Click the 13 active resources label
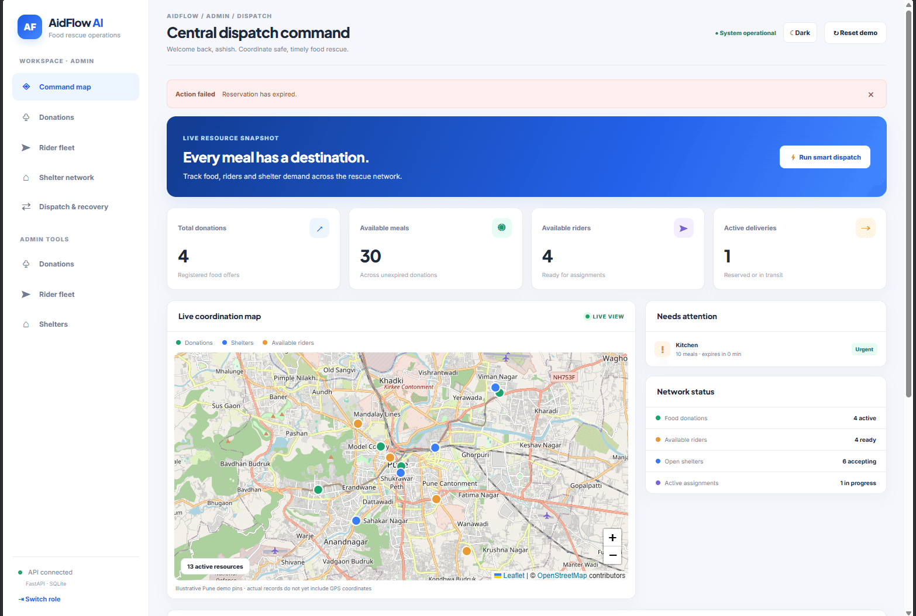The width and height of the screenshot is (916, 616). click(215, 567)
